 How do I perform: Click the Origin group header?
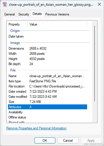coord(15,31)
